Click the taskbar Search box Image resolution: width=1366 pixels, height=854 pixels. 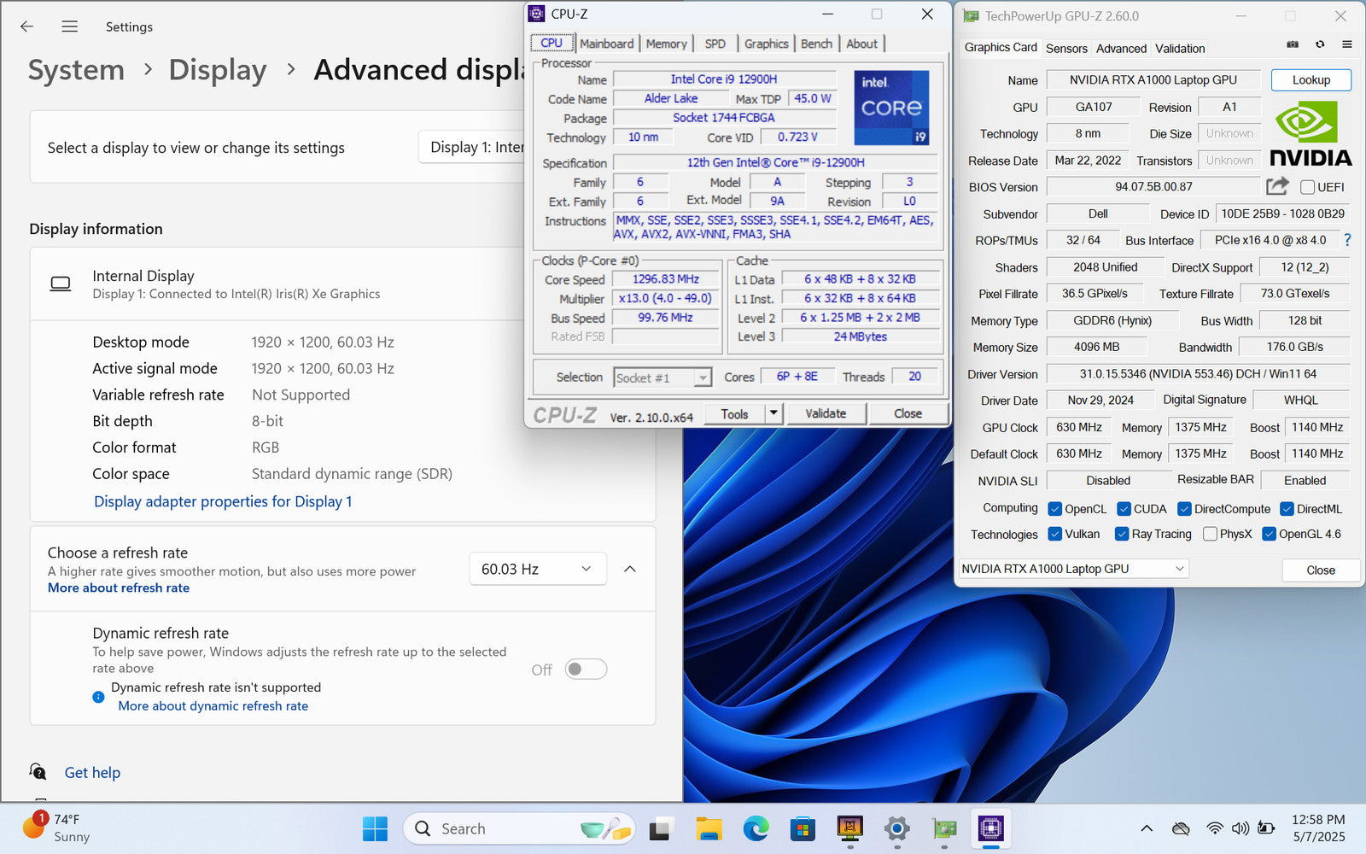(x=519, y=828)
